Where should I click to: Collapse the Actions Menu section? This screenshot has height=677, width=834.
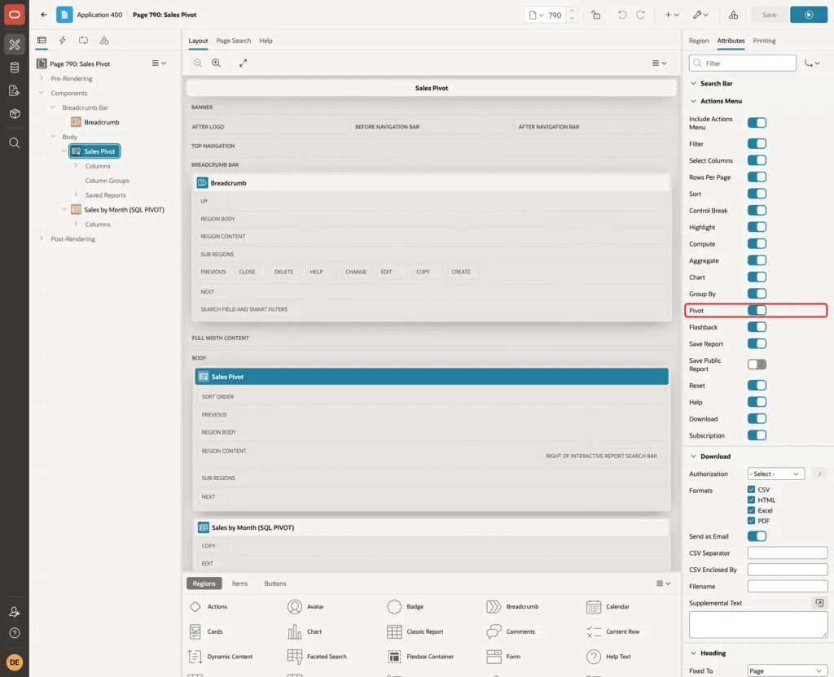click(693, 101)
